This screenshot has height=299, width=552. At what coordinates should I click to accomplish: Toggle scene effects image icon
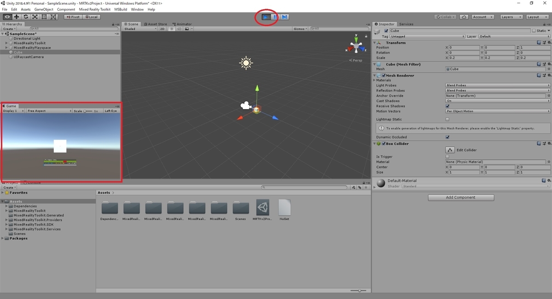point(187,29)
